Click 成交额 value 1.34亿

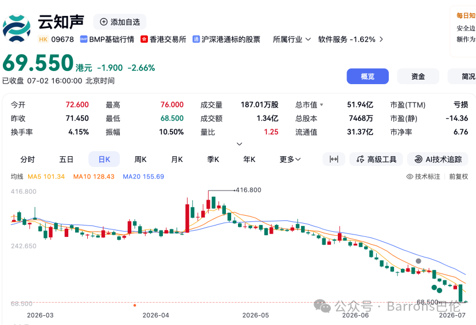267,118
